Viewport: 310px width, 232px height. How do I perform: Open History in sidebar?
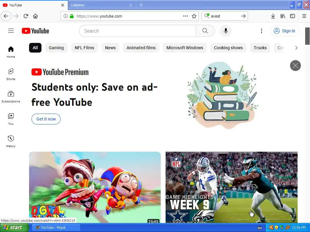(11, 141)
